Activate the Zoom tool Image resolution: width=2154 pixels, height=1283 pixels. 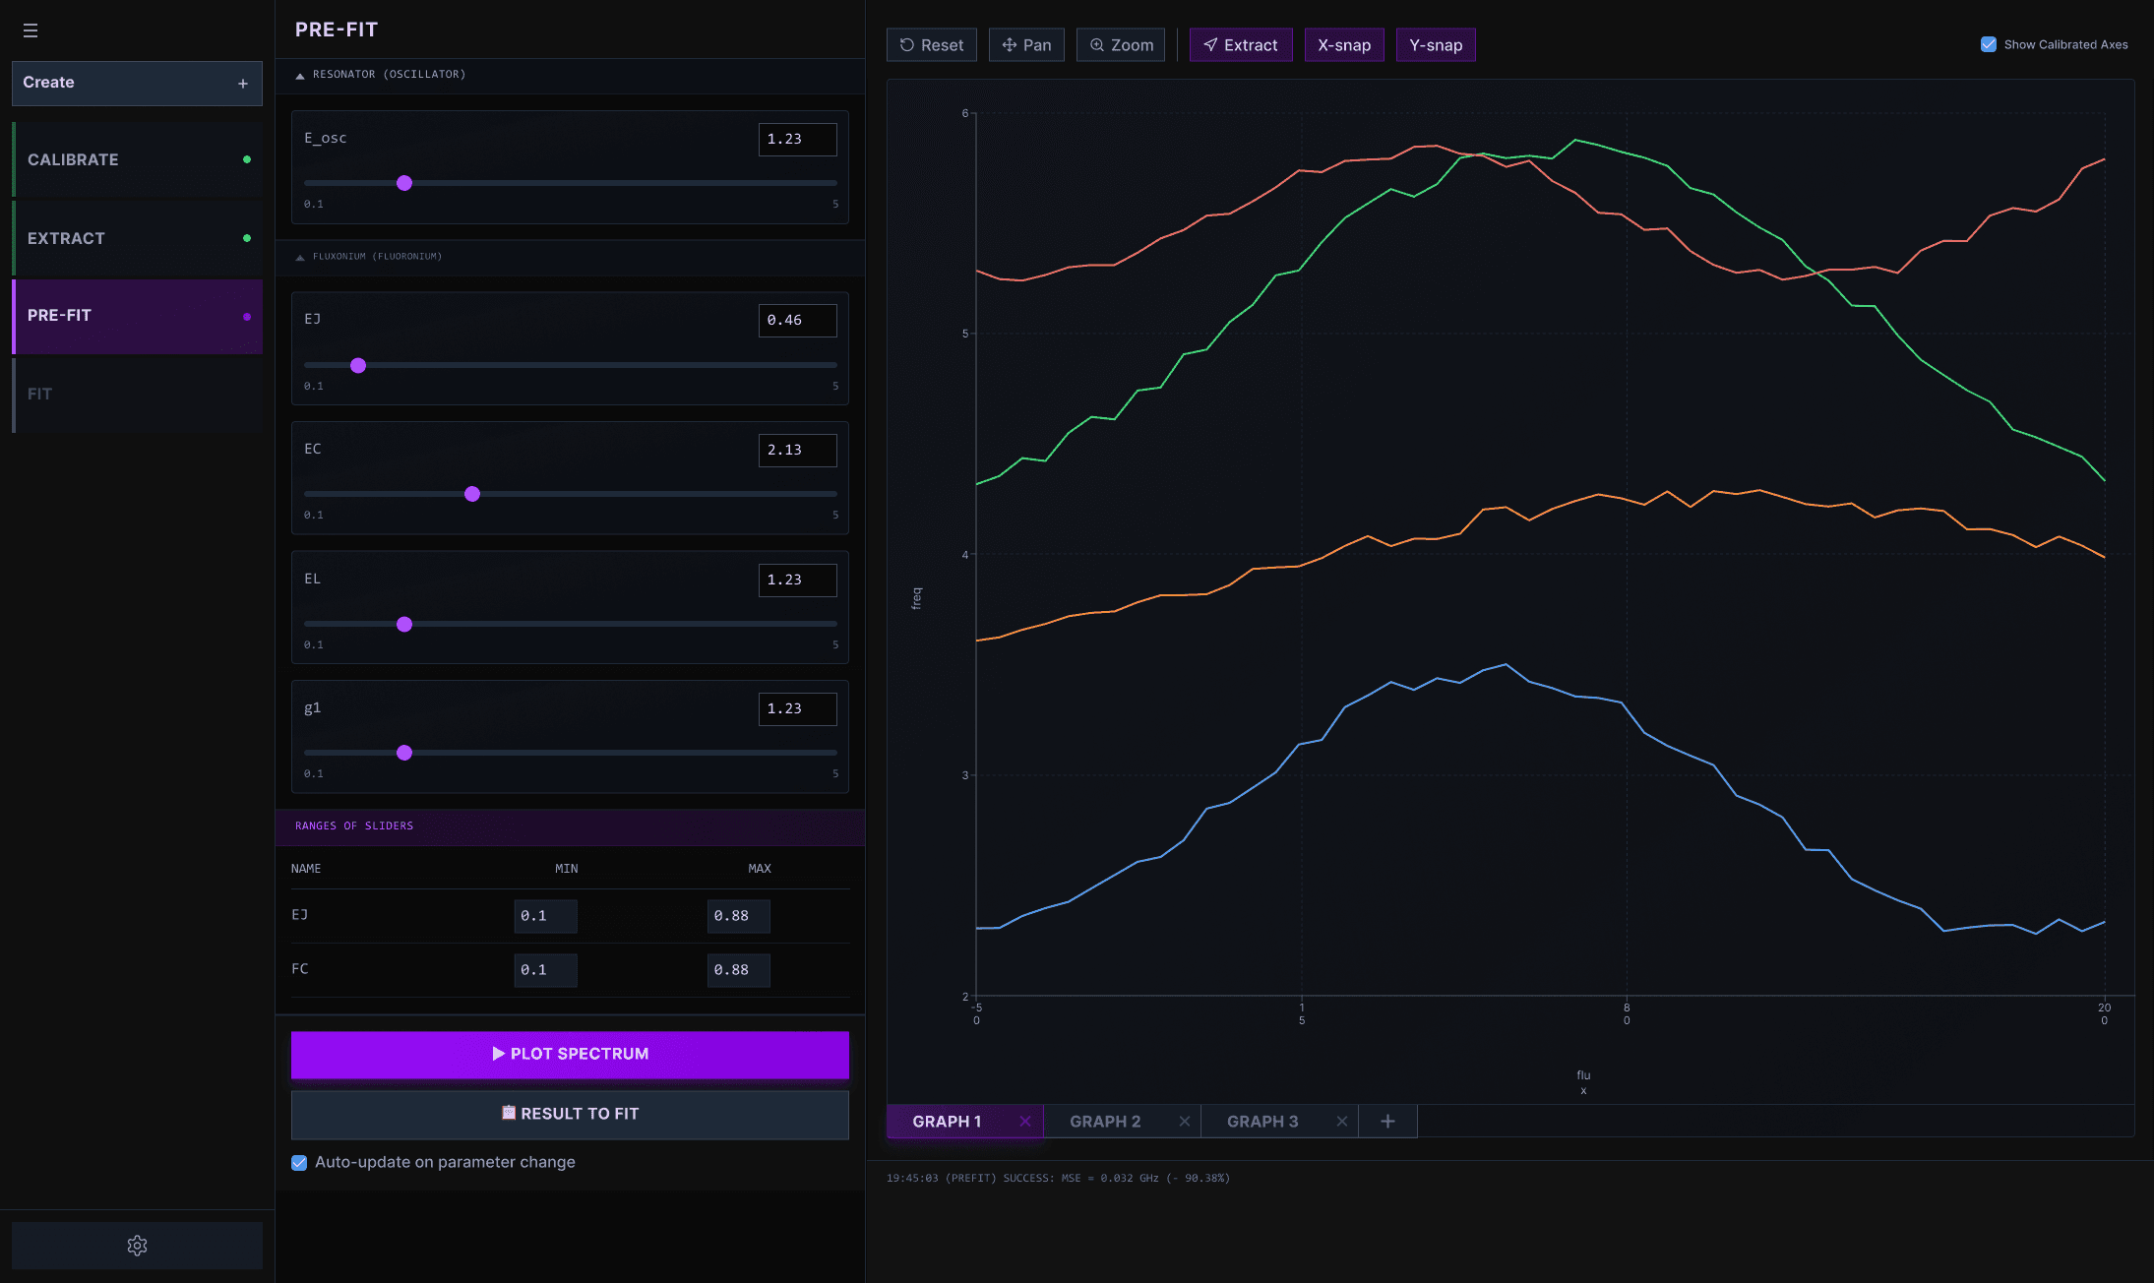coord(1121,45)
